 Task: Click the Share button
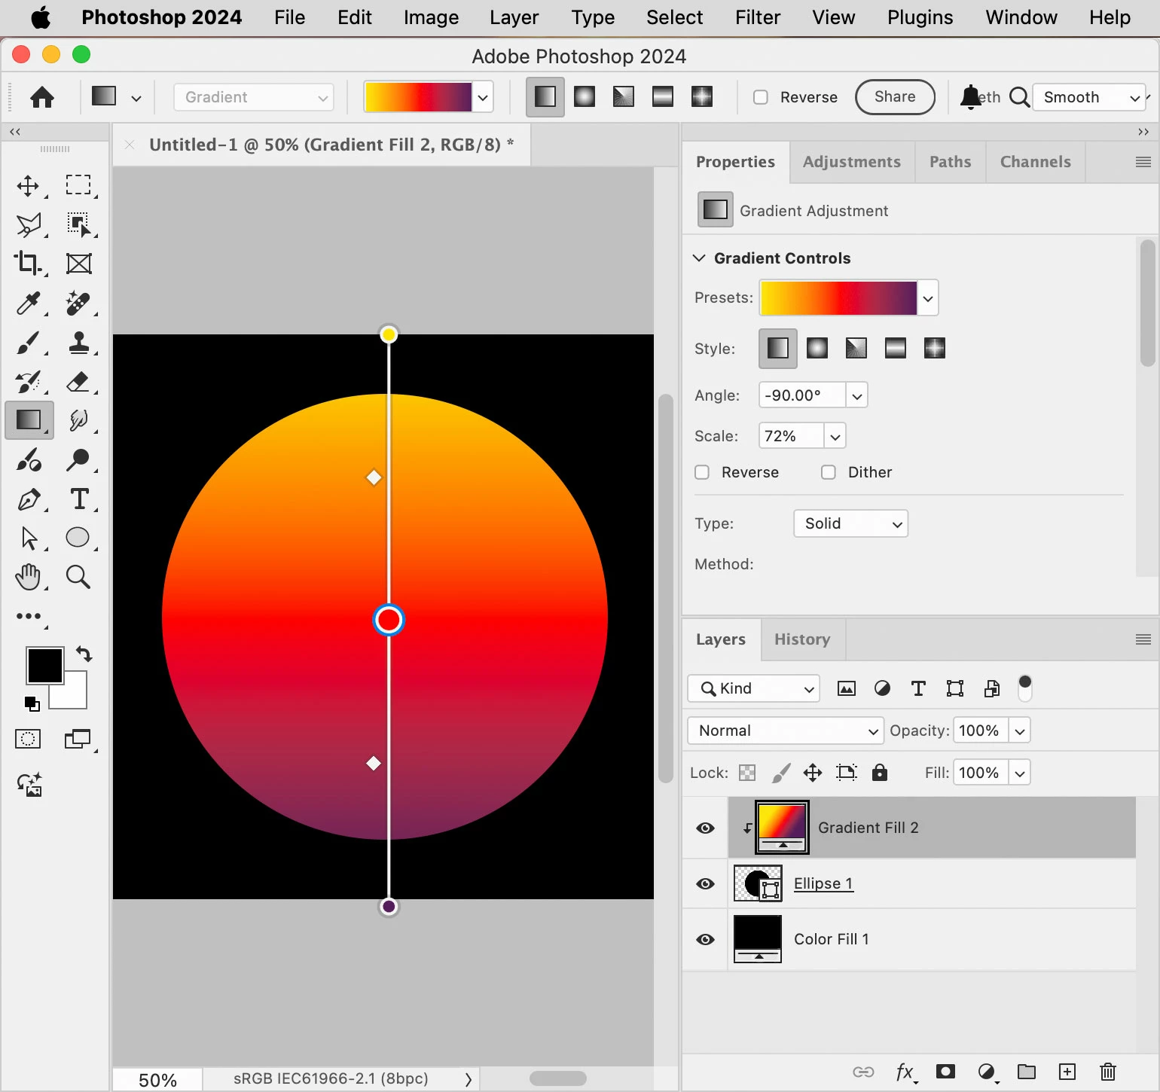pos(895,97)
